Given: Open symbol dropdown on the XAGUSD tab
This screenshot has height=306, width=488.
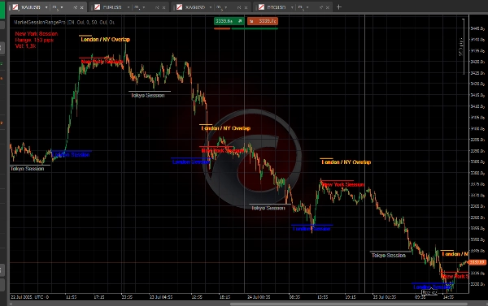Looking at the screenshot, I should tap(211, 7).
